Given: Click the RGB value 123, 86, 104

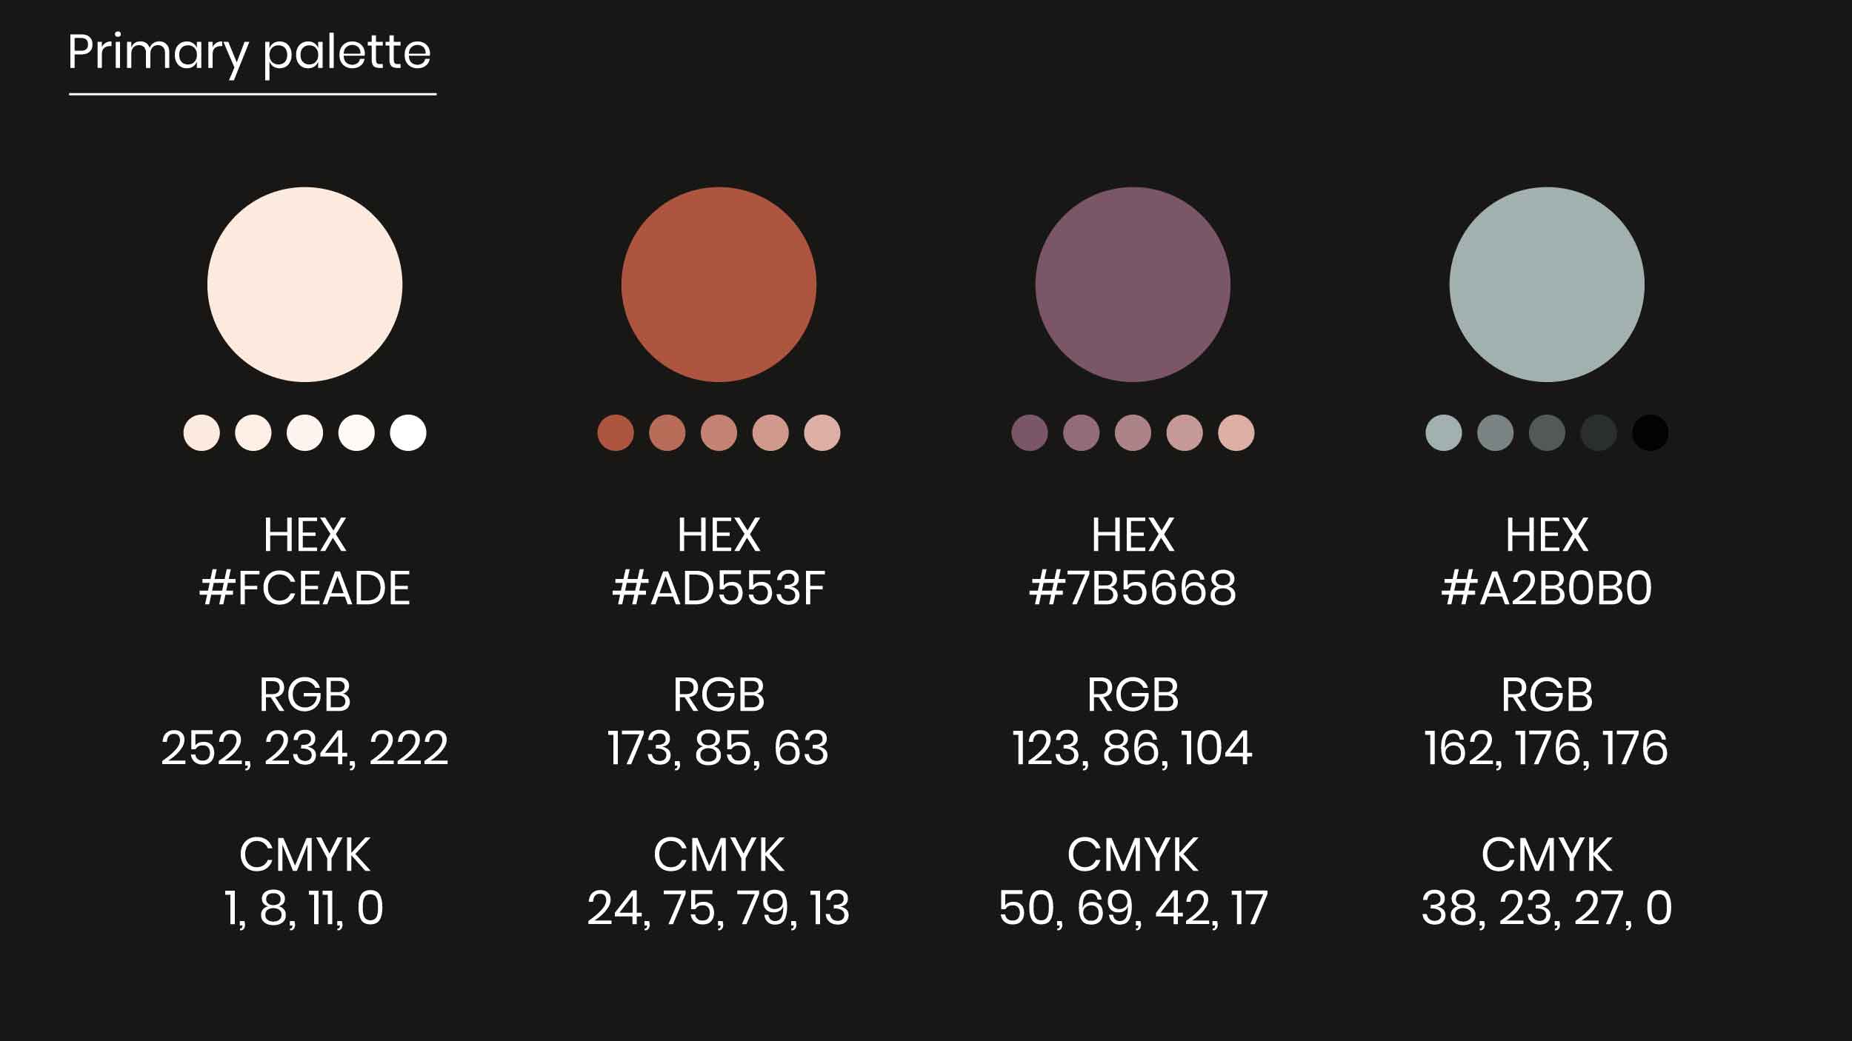Looking at the screenshot, I should pos(1133,748).
